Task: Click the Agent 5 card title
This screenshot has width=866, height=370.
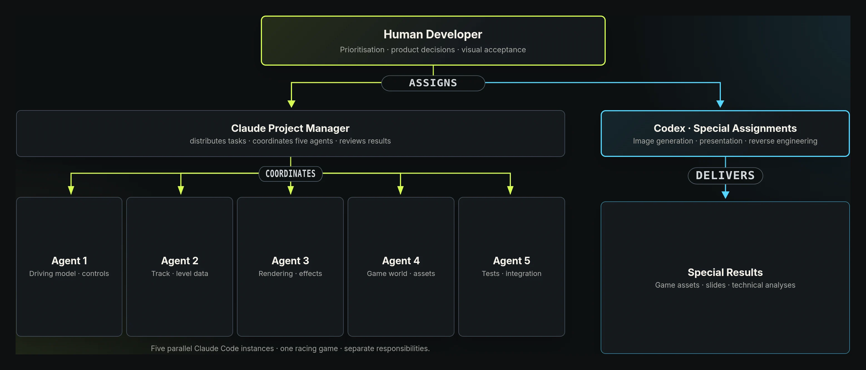Action: point(511,261)
